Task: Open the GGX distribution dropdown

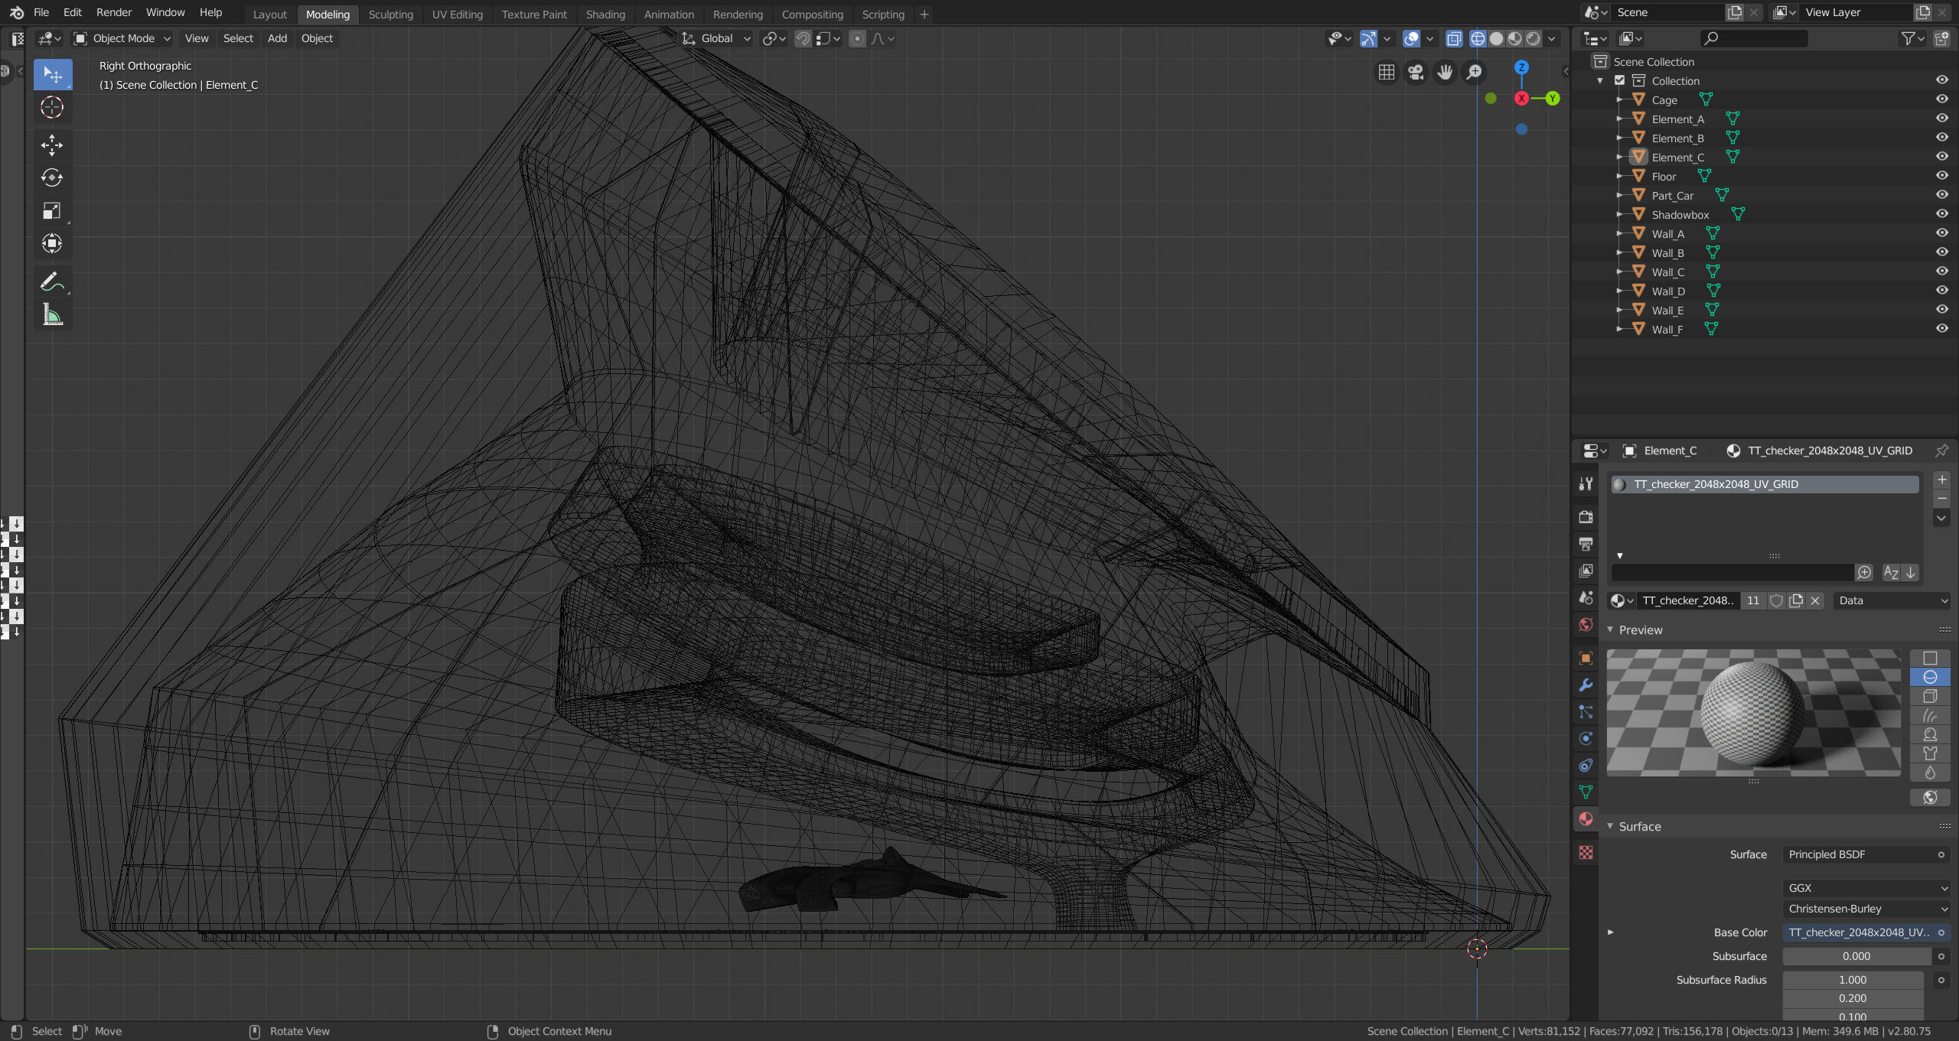Action: pos(1865,888)
